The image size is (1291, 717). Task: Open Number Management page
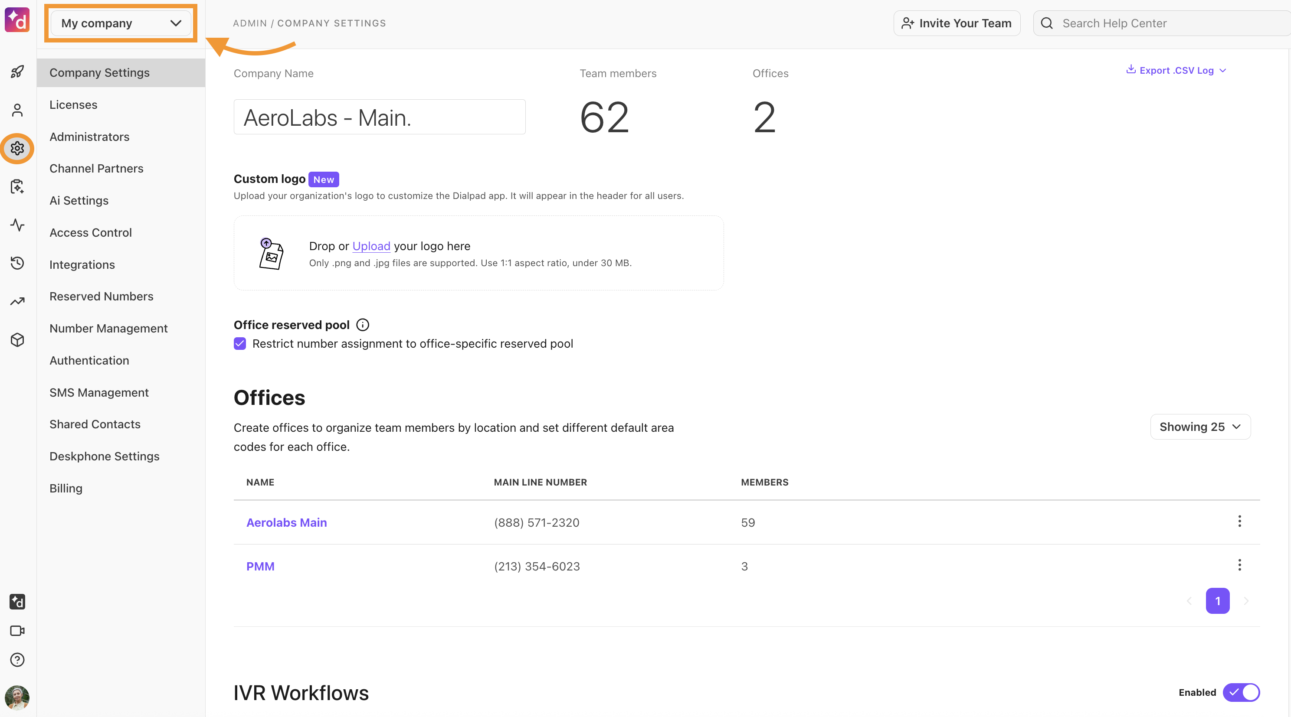click(x=108, y=329)
